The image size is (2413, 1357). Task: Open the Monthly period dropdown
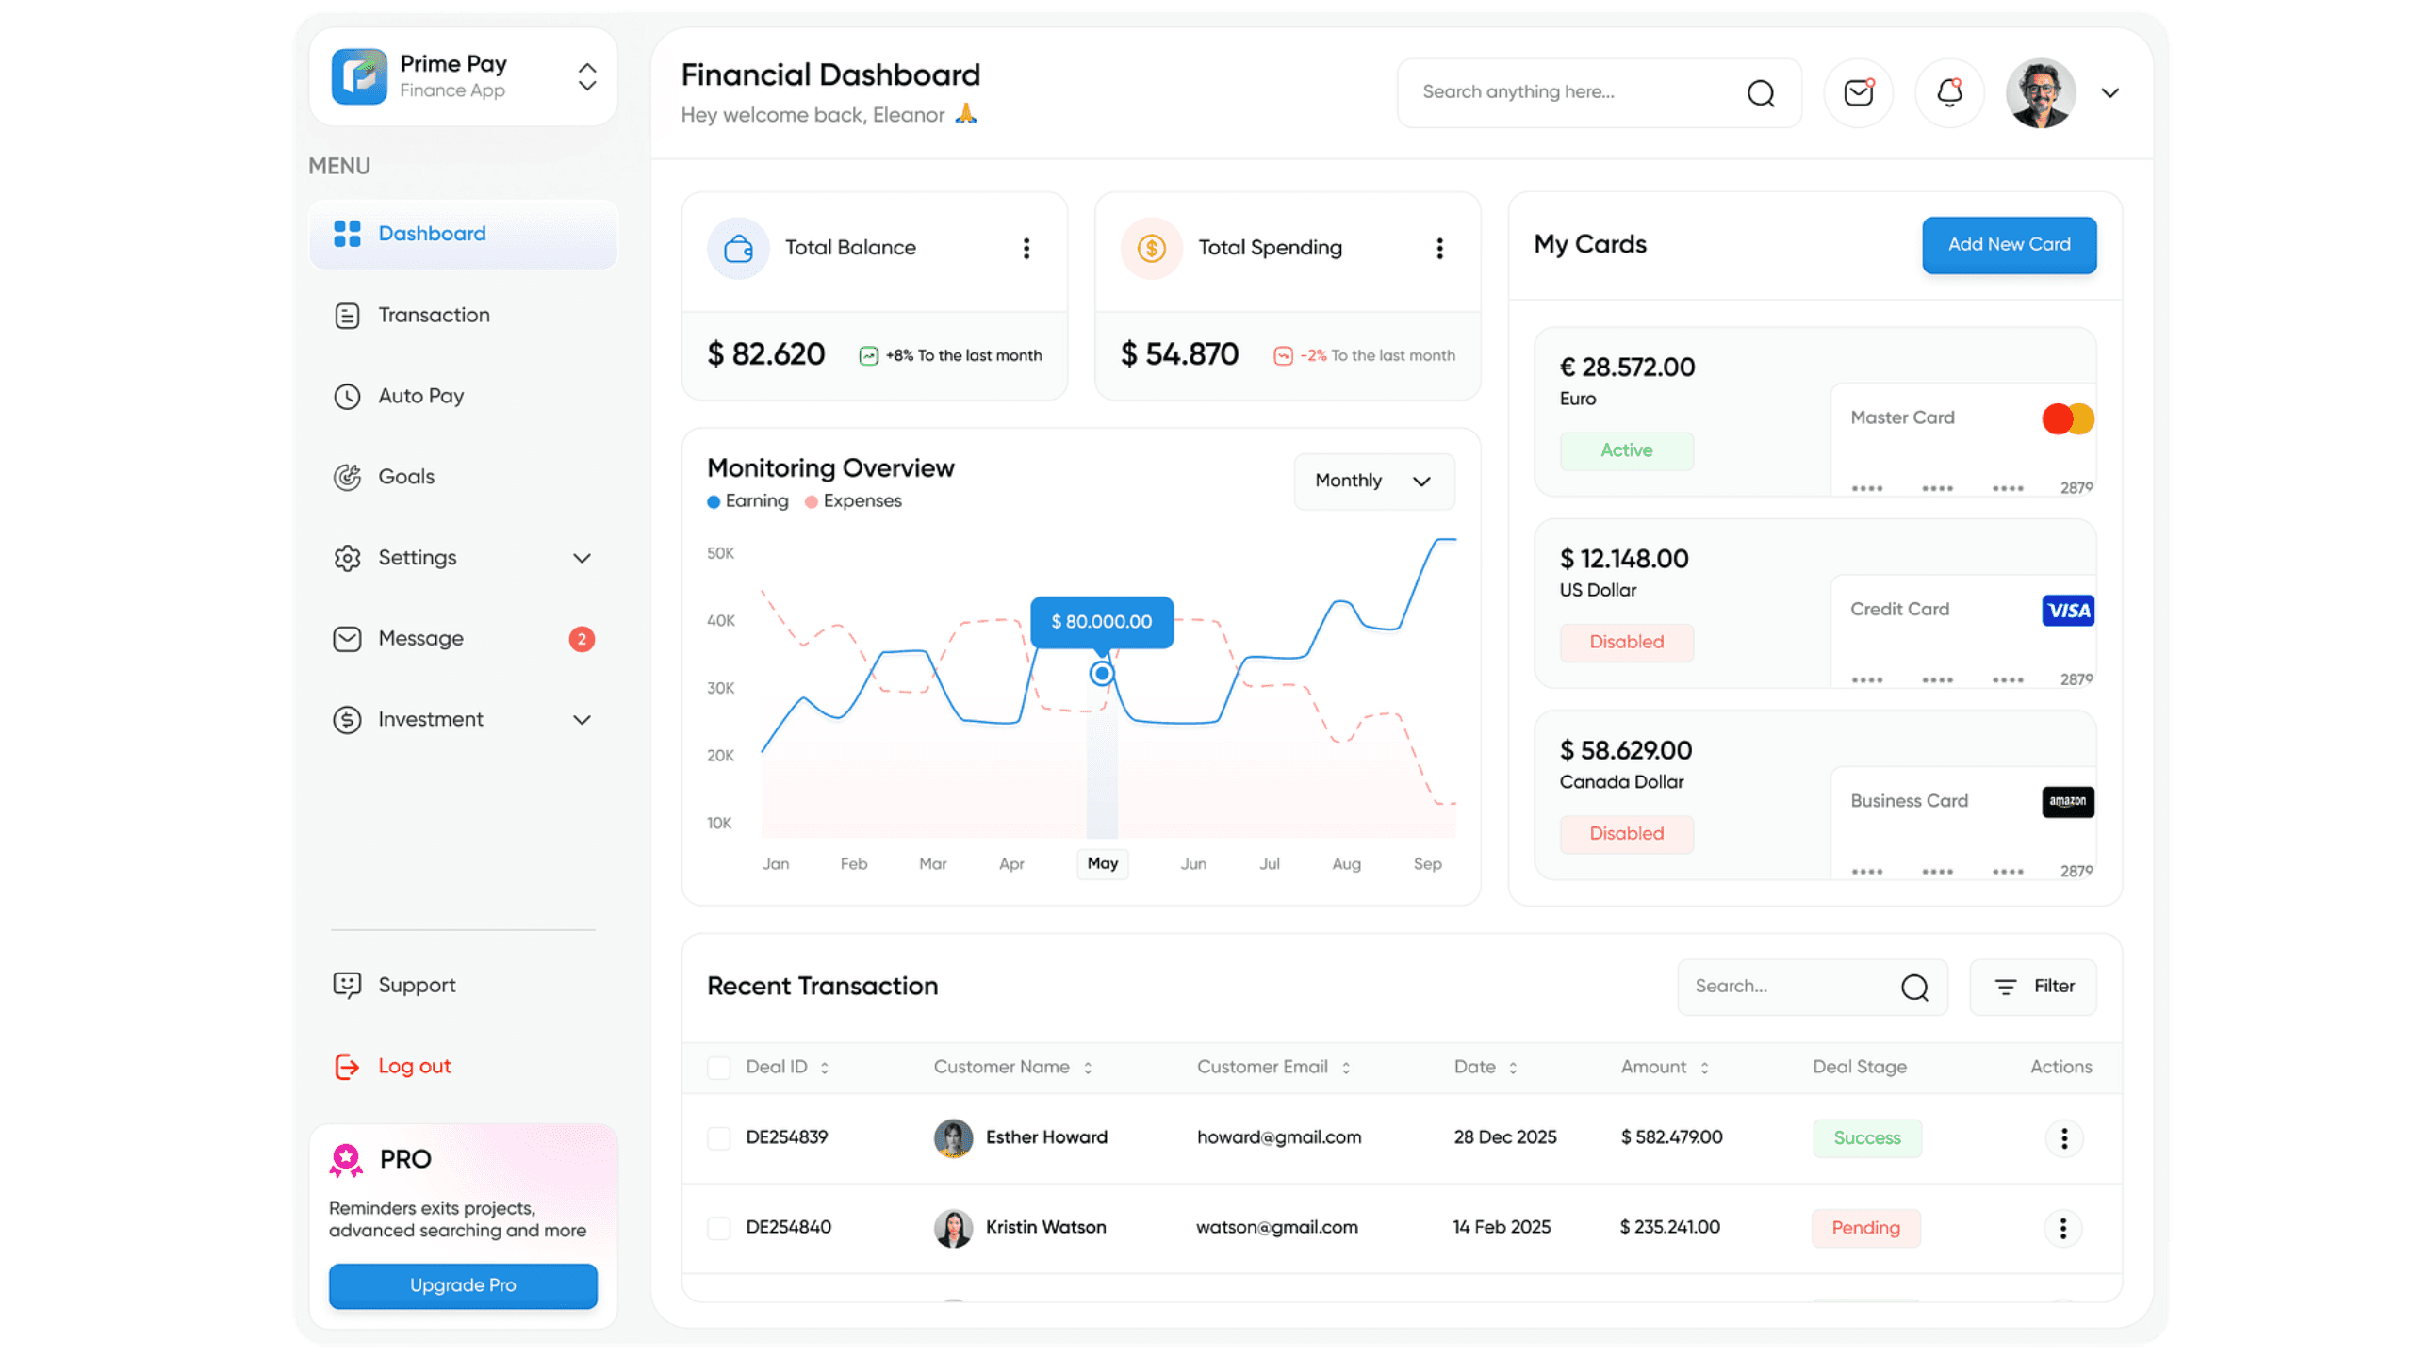click(x=1373, y=482)
